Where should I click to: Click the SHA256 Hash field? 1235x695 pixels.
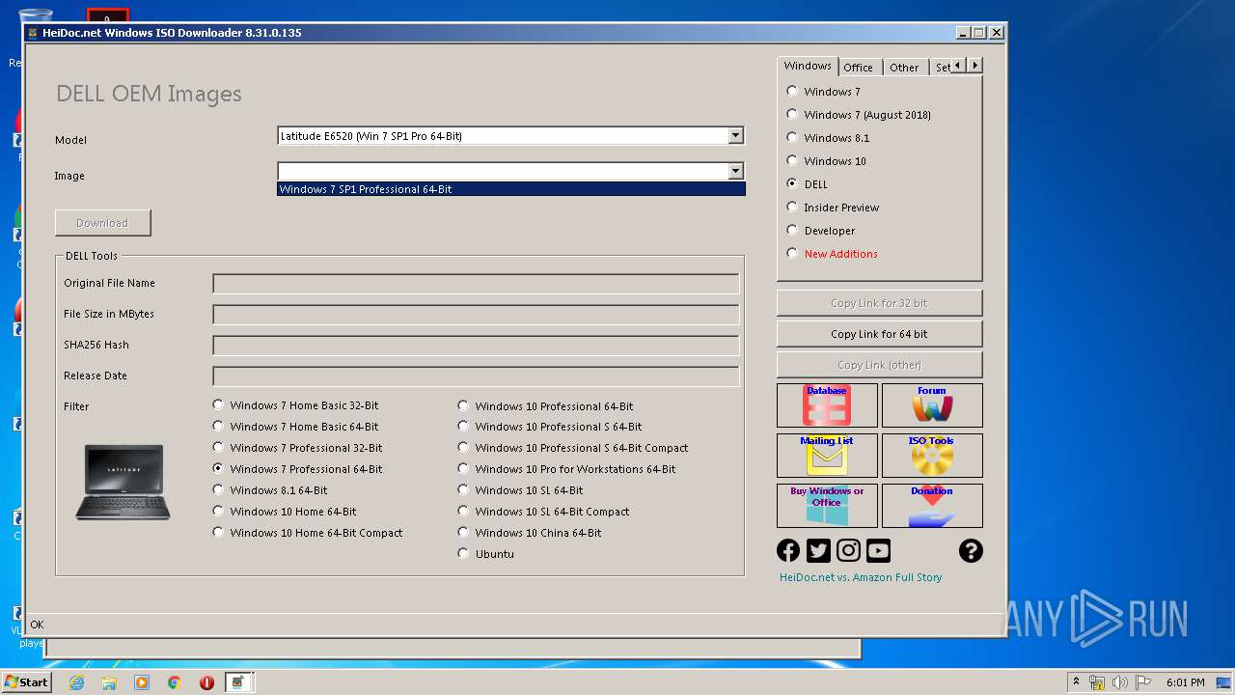click(476, 346)
